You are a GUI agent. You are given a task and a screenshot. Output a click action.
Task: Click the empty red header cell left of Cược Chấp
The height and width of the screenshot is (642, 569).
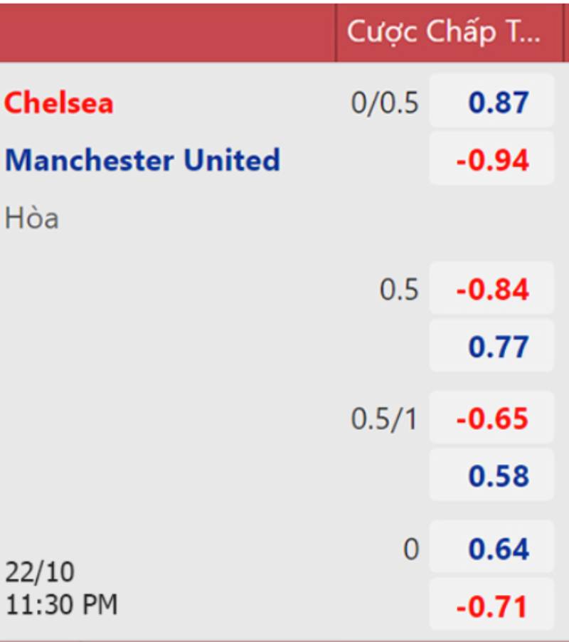(167, 32)
